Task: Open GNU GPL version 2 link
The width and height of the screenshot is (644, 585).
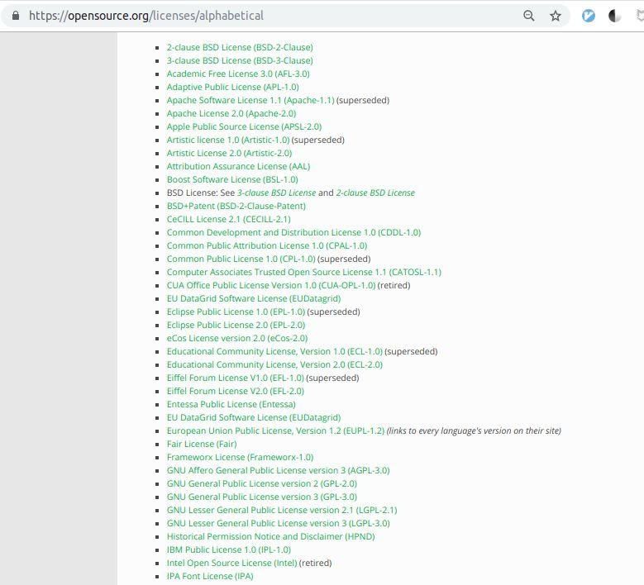Action: [x=261, y=483]
